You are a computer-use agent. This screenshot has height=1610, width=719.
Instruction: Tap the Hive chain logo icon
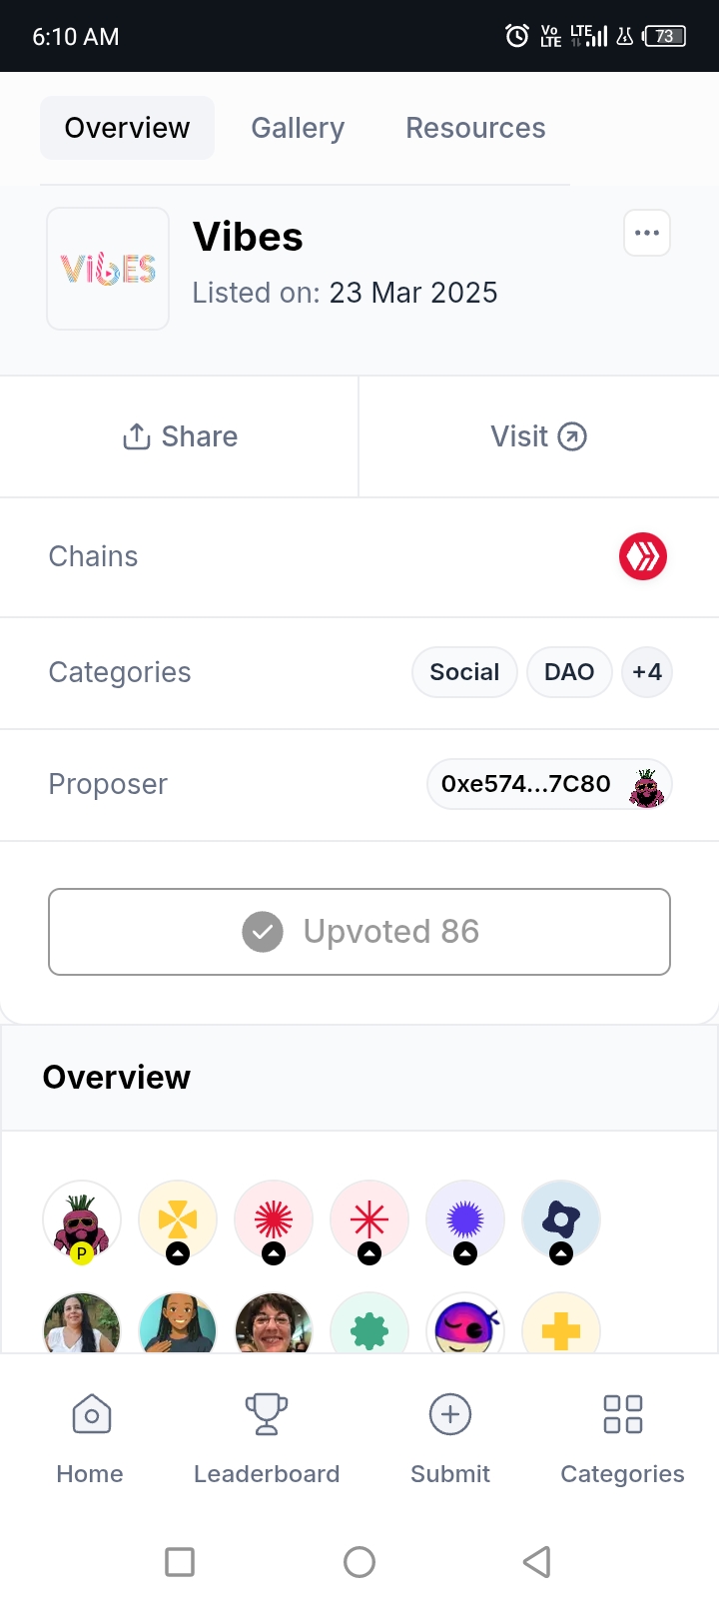643,556
